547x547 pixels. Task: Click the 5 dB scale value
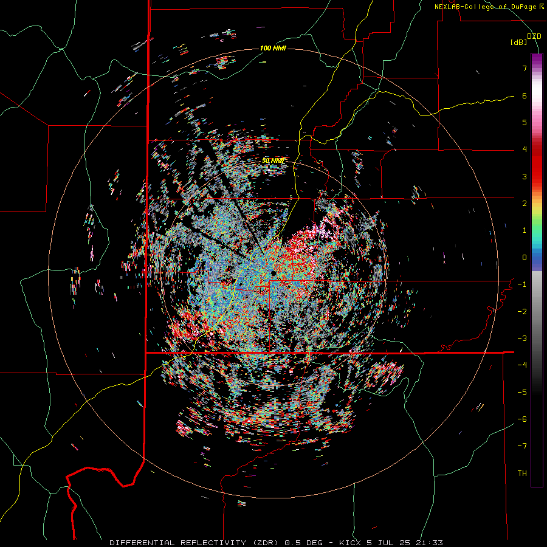click(x=525, y=122)
